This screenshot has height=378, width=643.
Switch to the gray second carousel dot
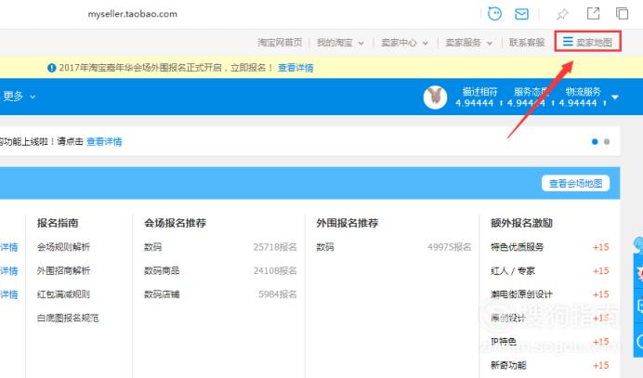click(607, 142)
